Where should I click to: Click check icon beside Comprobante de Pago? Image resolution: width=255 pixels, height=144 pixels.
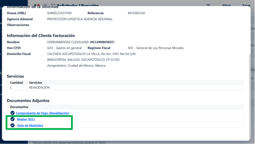[x=13, y=113]
